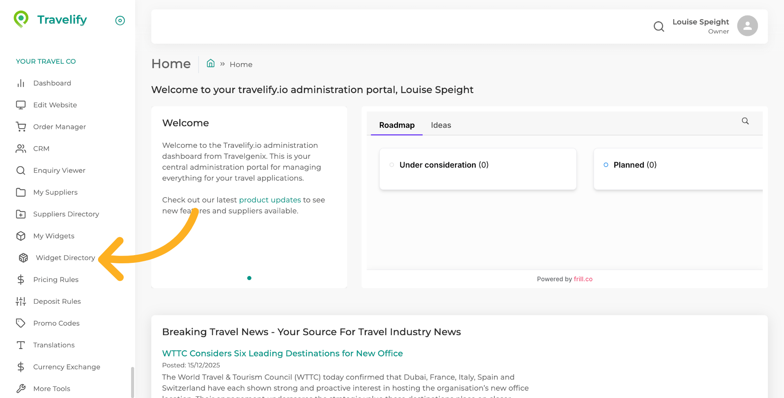The width and height of the screenshot is (784, 398).
Task: Click the Translations type icon
Action: 21,345
